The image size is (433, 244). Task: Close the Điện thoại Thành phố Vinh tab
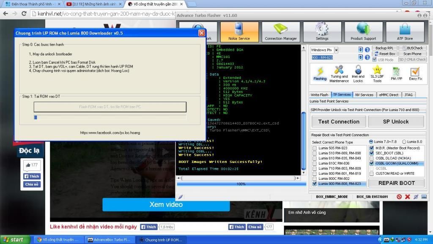point(59,4)
